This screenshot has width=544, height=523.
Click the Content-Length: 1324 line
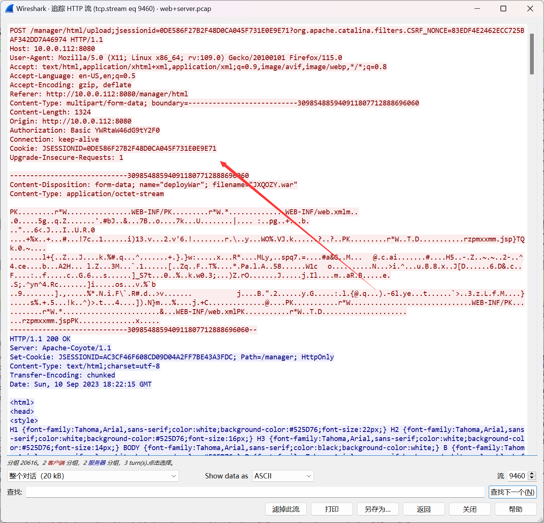point(50,112)
